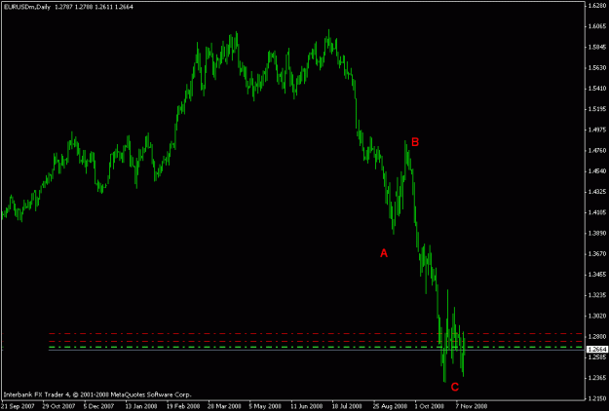The image size is (609, 411).
Task: Click the 25 Aug 2008 date label
Action: [x=390, y=406]
